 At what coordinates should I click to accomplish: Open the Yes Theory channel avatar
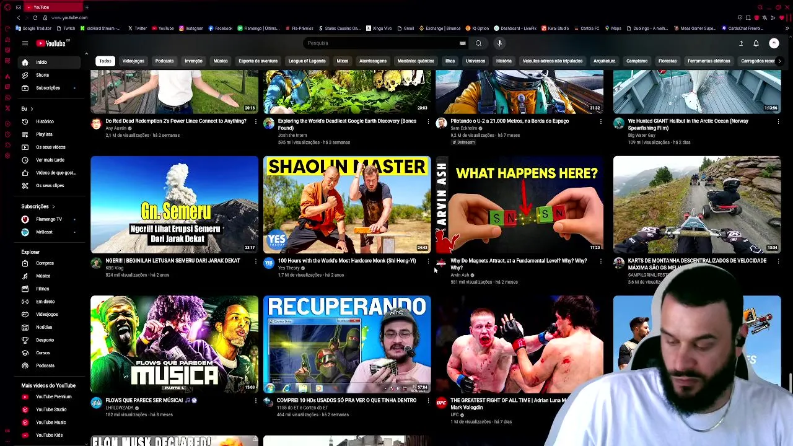coord(268,263)
